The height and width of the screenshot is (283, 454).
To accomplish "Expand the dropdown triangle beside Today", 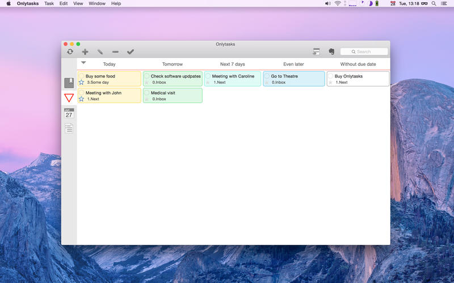I will point(83,62).
